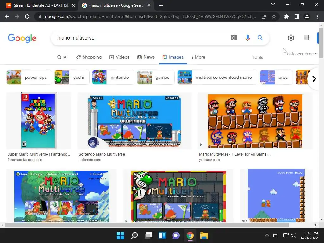This screenshot has height=243, width=324.
Task: Filter by games chip
Action: (156, 77)
